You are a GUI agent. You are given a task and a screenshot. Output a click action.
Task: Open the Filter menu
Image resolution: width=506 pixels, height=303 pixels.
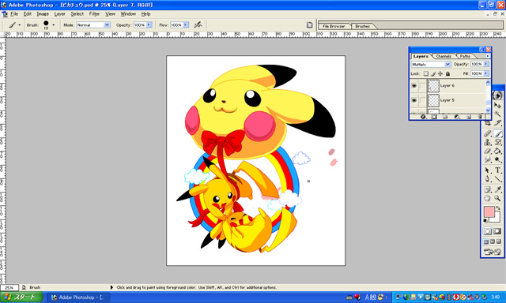[94, 14]
